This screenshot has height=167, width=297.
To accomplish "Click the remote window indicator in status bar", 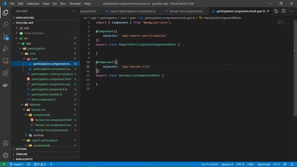I will tap(4, 164).
